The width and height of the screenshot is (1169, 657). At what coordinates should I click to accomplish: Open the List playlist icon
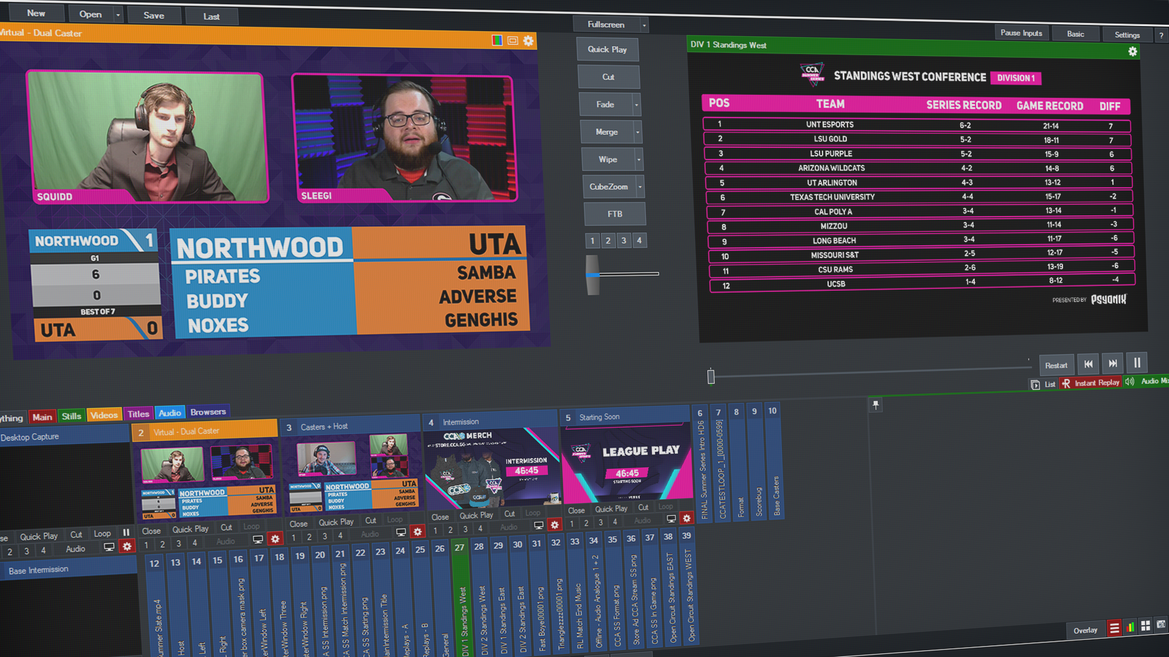[1035, 384]
